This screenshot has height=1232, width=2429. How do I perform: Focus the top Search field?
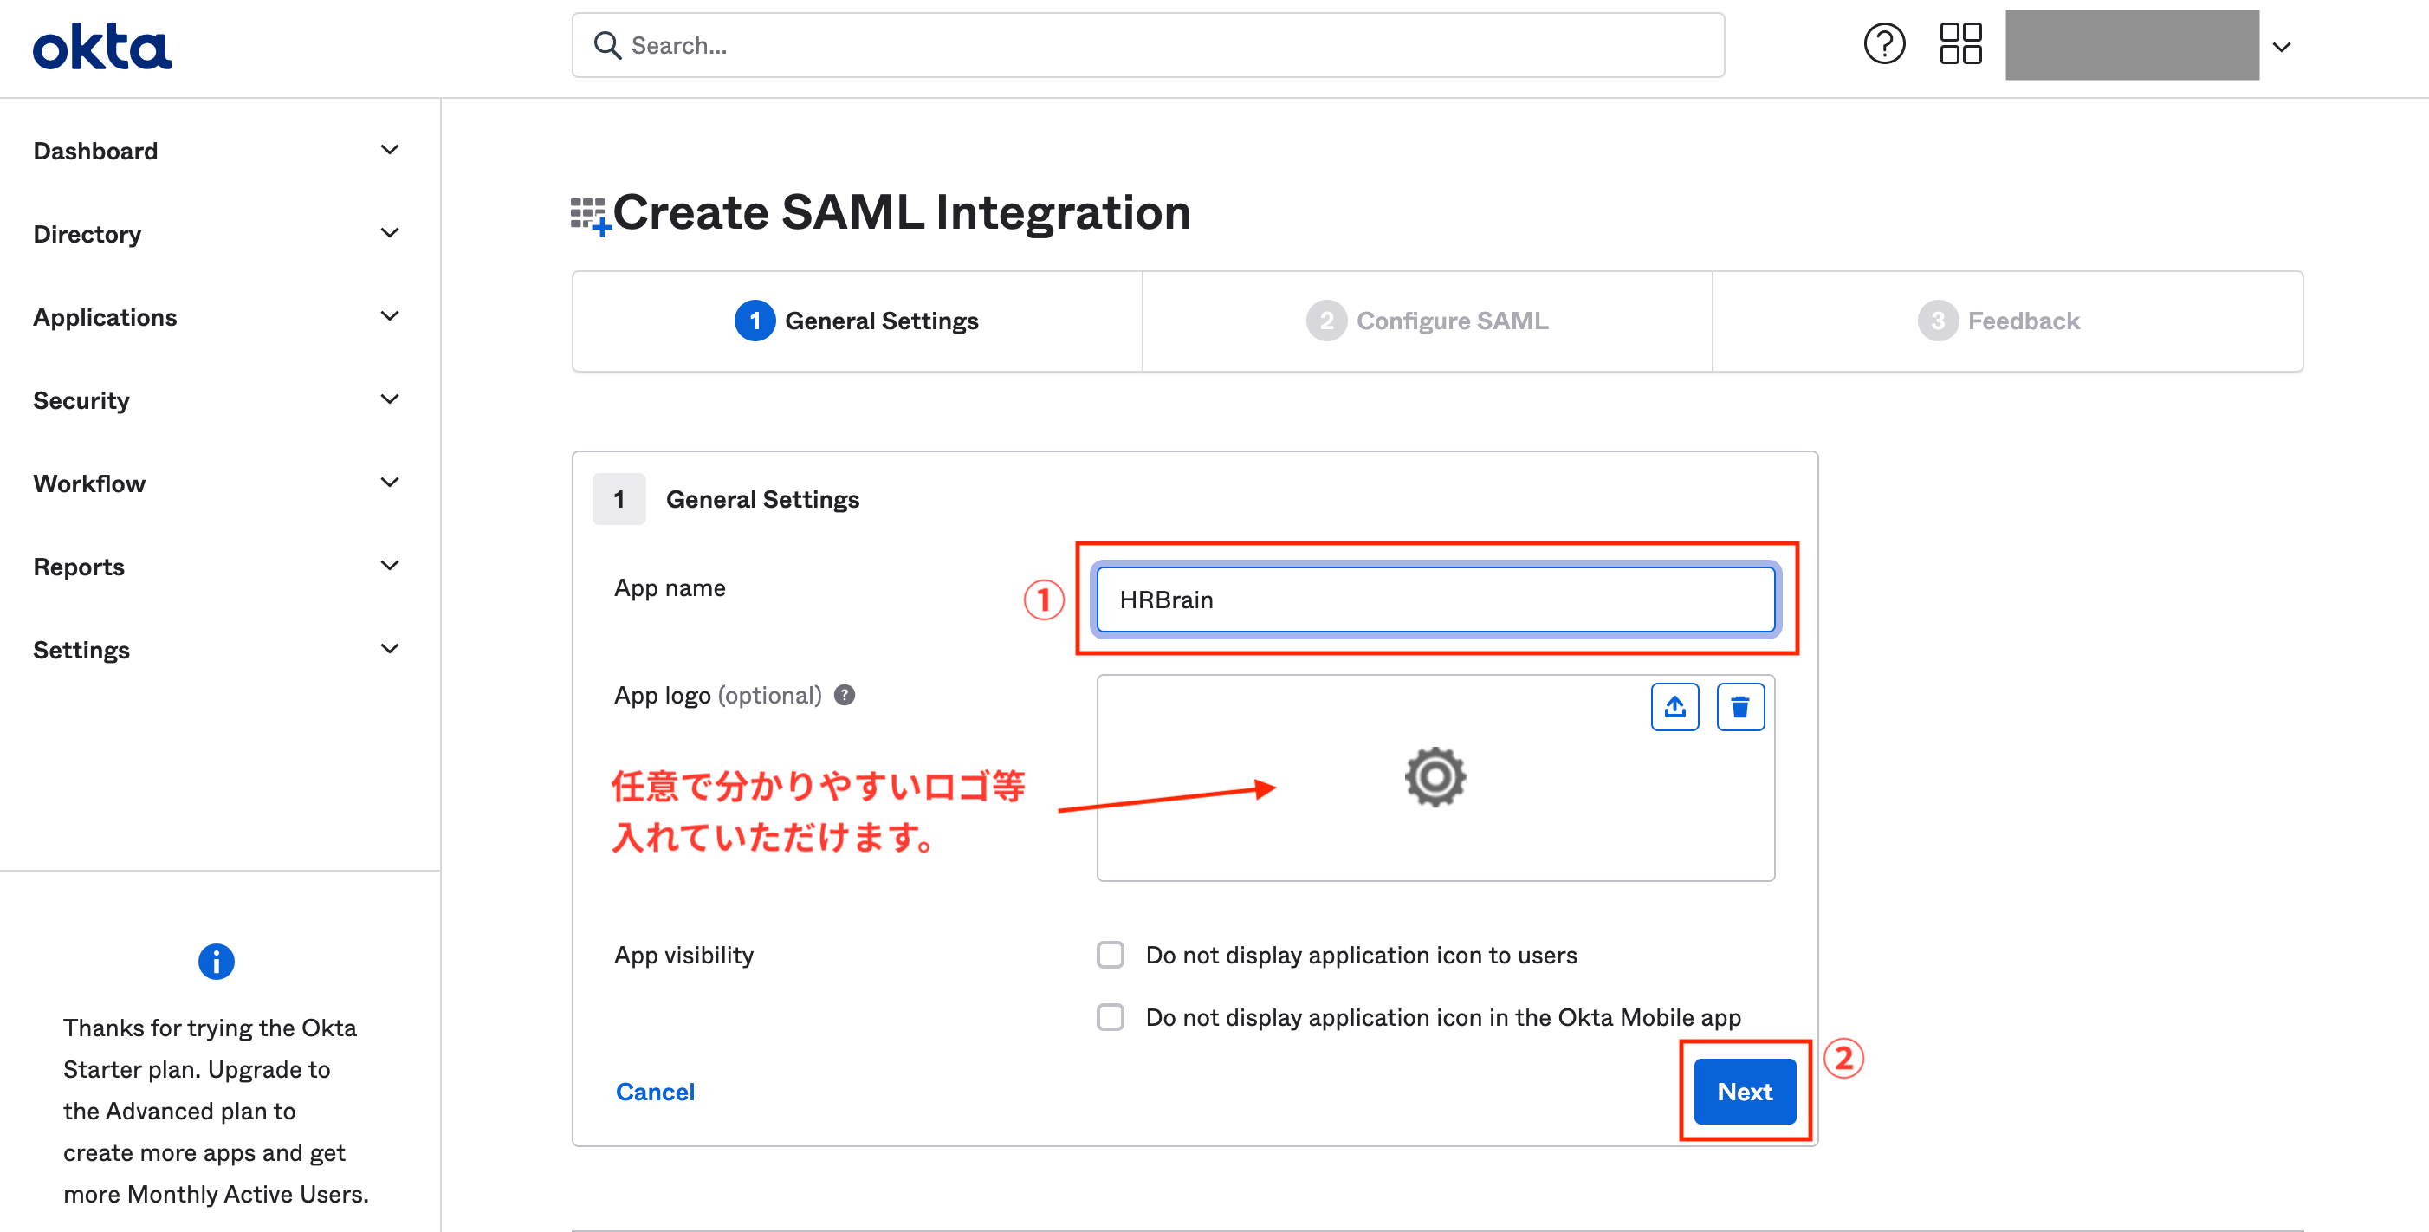tap(1148, 45)
